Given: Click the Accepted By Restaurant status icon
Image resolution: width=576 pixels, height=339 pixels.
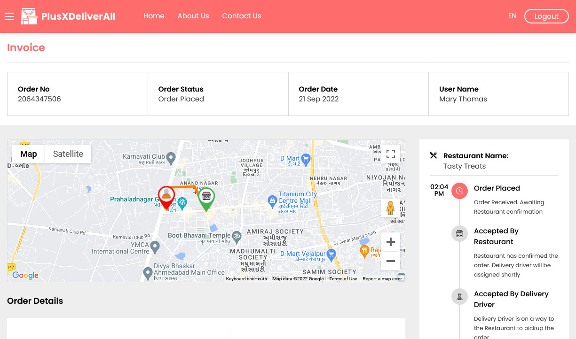Looking at the screenshot, I should 459,233.
